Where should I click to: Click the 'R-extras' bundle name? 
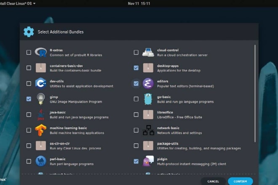[56, 50]
